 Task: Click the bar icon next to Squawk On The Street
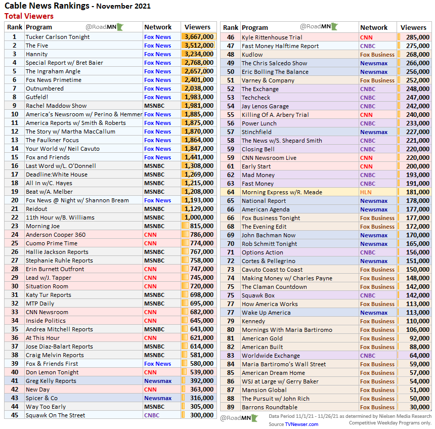pyautogui.click(x=183, y=415)
